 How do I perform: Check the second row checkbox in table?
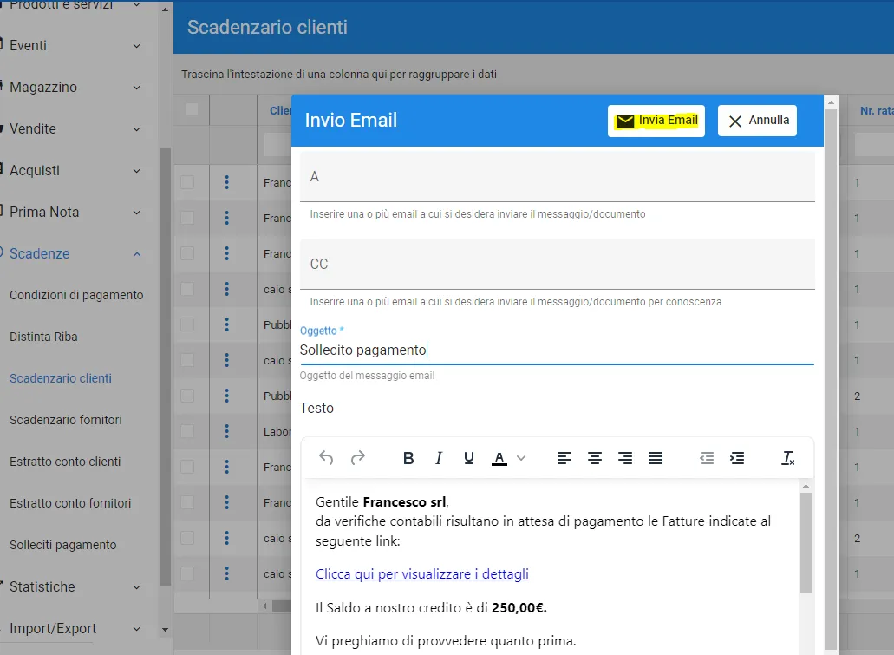(x=187, y=218)
